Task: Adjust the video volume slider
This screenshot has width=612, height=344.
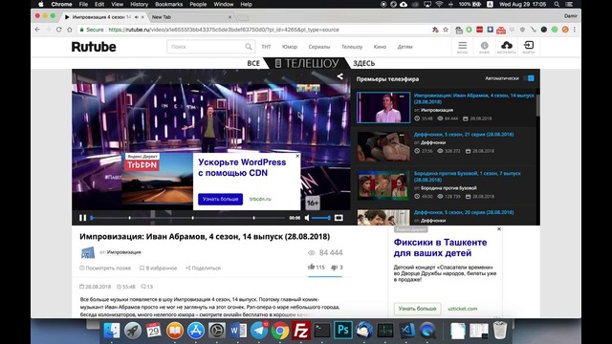Action: 321,218
